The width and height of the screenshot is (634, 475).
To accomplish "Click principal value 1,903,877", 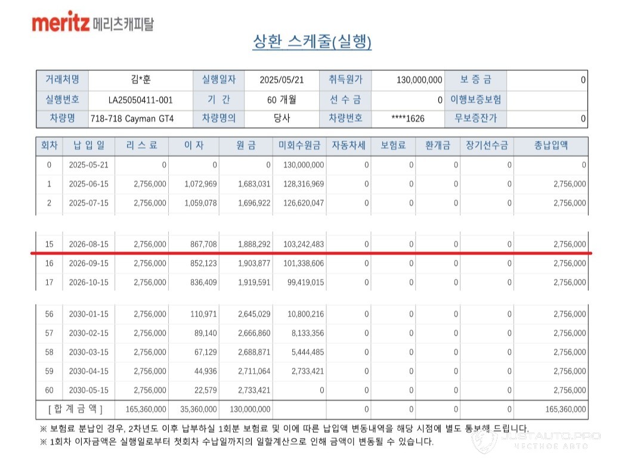I will coord(254,263).
